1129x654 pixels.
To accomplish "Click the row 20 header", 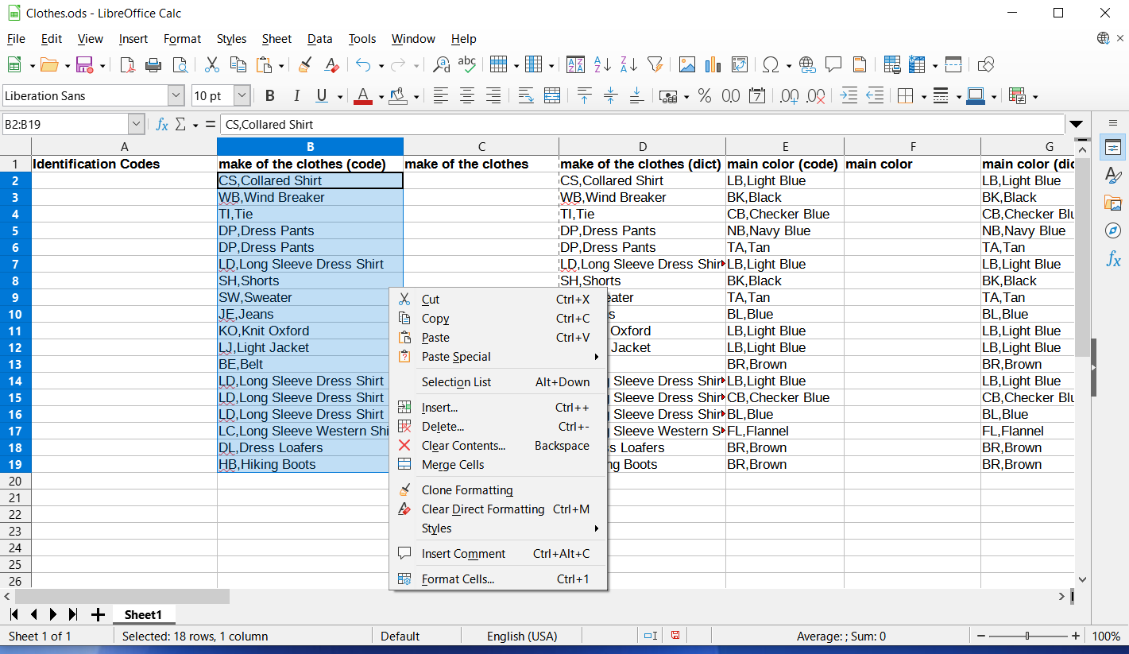I will (15, 481).
